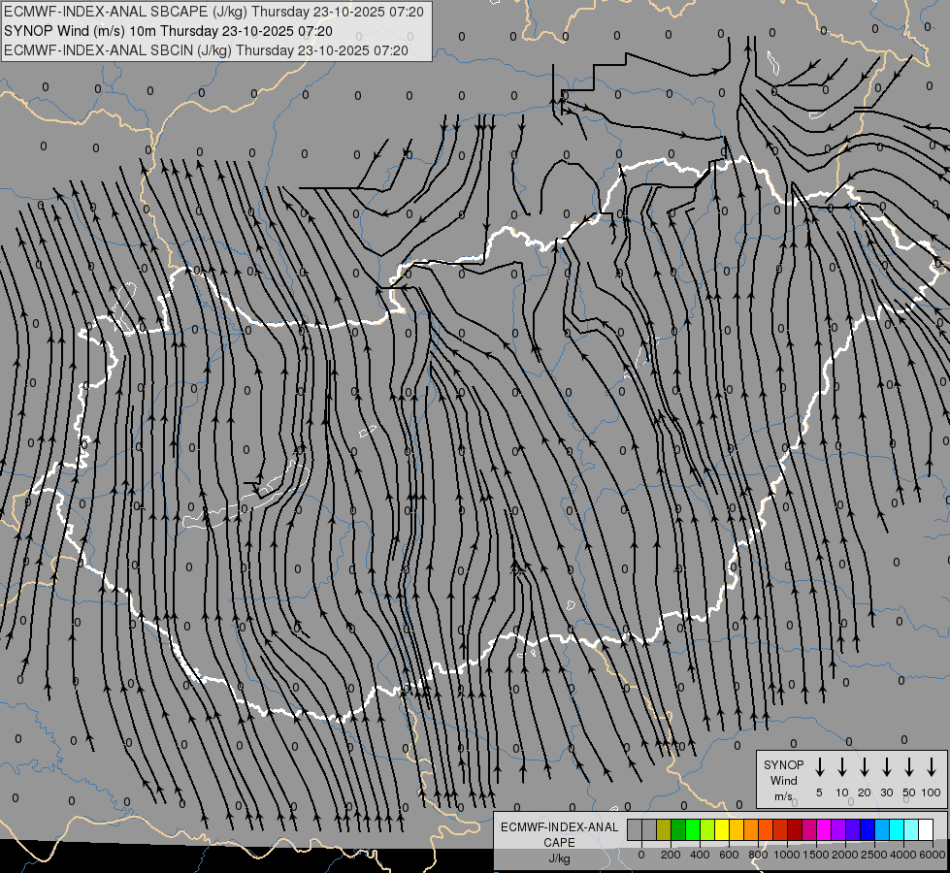Click the white CAPE swatch at the scale end
The width and height of the screenshot is (950, 873).
coord(926,829)
